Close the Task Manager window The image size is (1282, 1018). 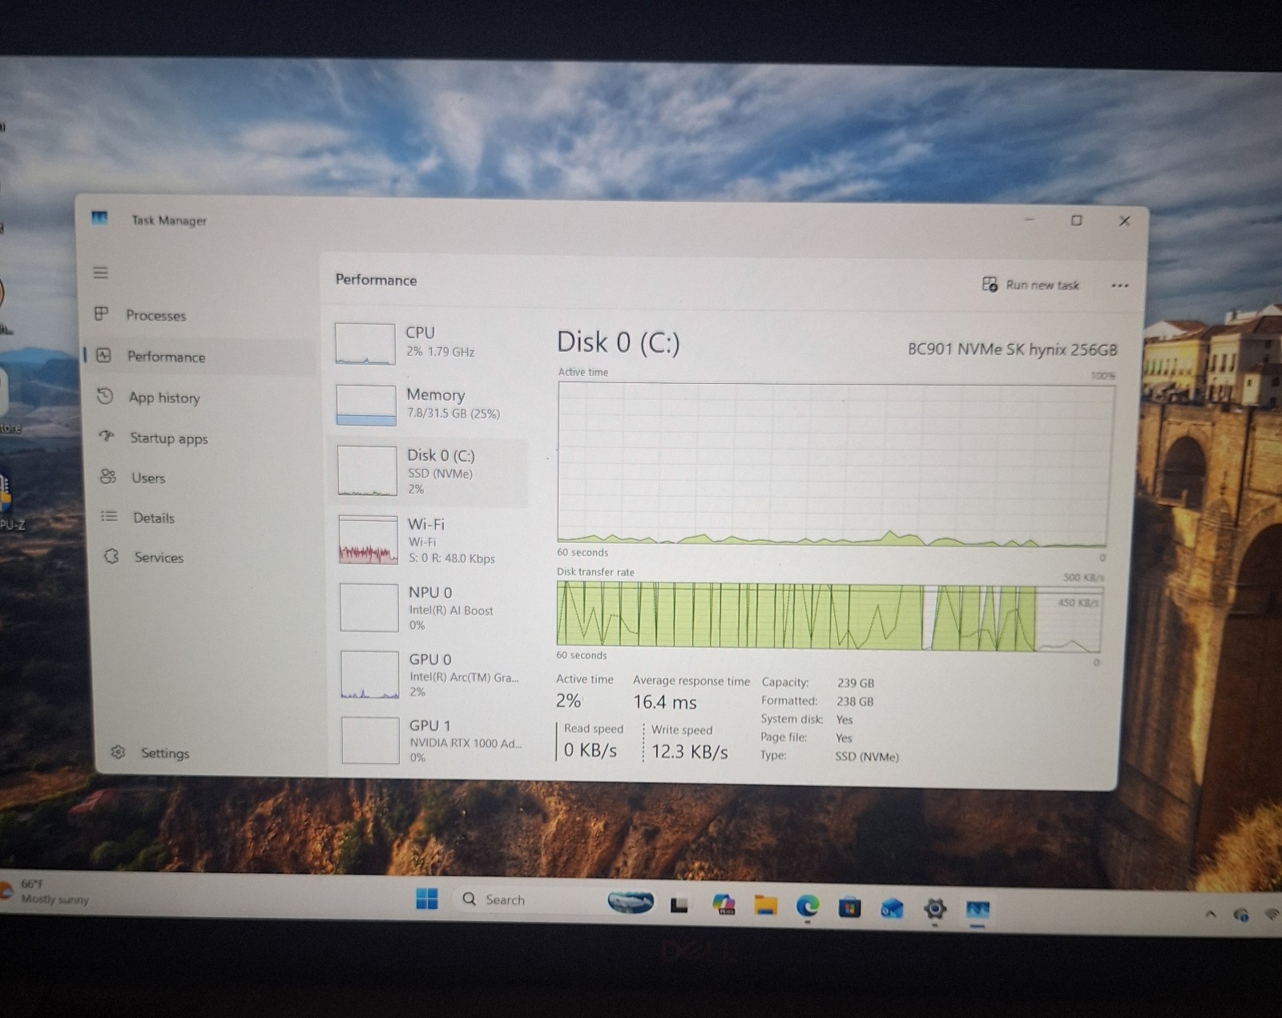pos(1124,220)
